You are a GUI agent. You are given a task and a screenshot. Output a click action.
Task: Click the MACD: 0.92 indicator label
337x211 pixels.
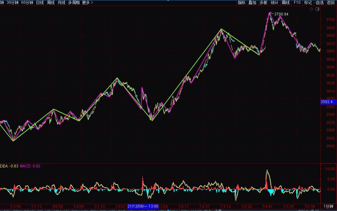tap(30, 166)
